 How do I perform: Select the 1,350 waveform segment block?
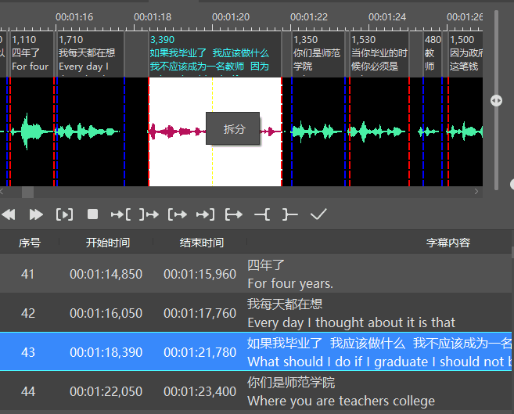318,54
